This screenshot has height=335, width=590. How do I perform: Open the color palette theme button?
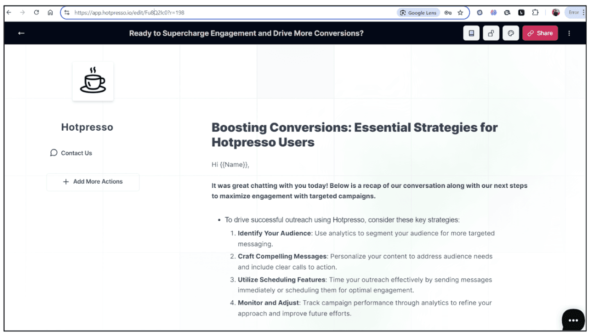pyautogui.click(x=511, y=33)
